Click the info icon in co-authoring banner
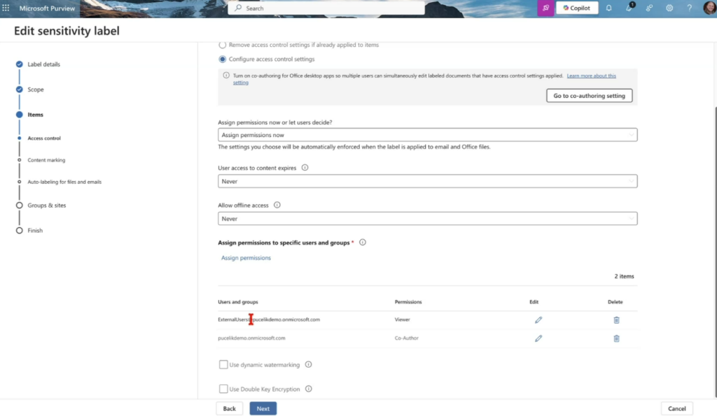717x416 pixels. 226,76
